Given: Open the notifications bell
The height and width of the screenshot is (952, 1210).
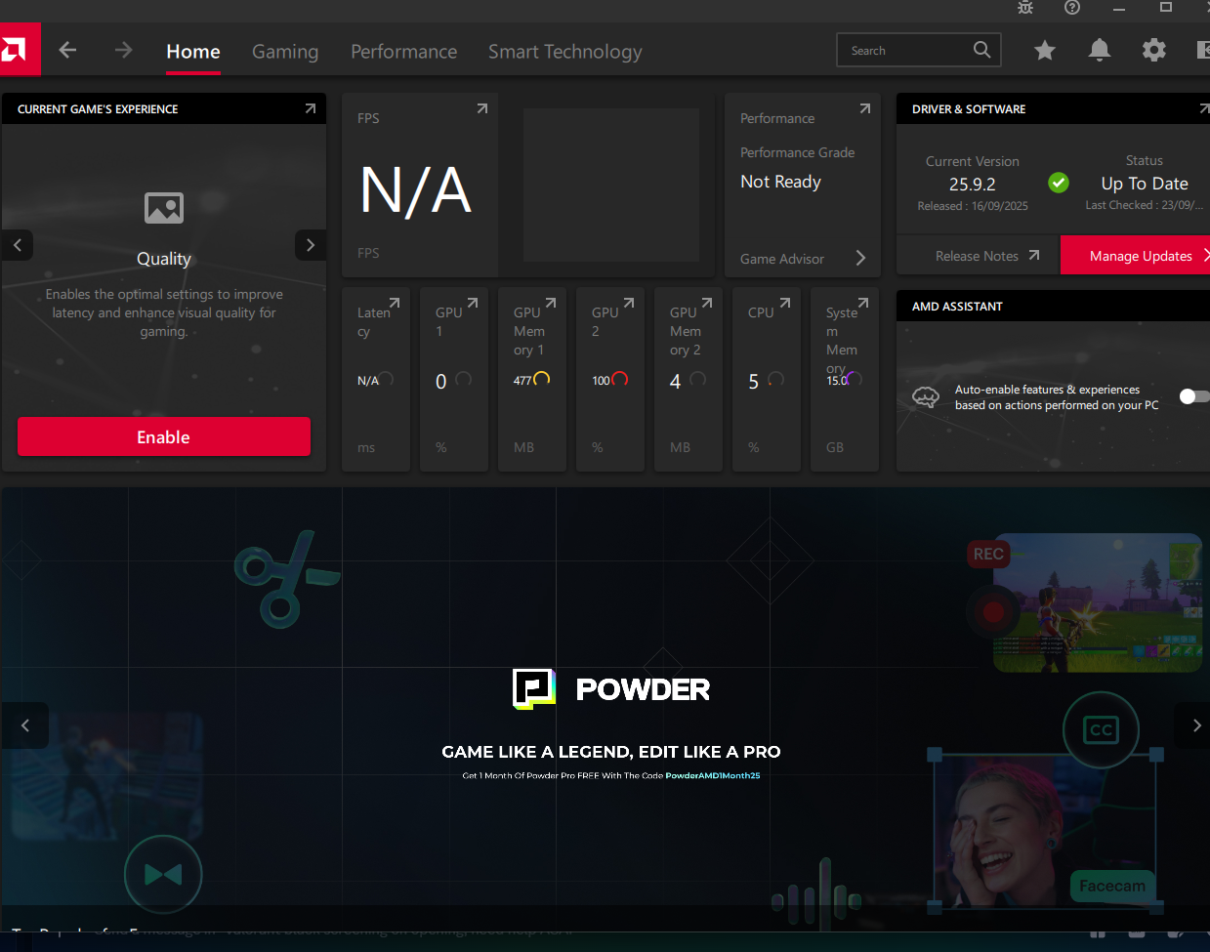Looking at the screenshot, I should [1100, 50].
